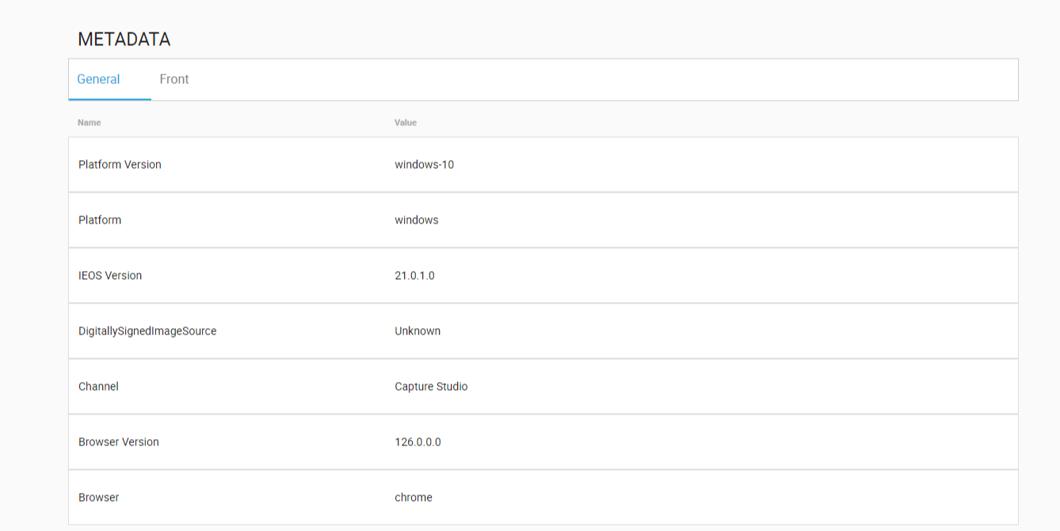Image resolution: width=1060 pixels, height=531 pixels.
Task: Click the Name column header
Action: [x=89, y=123]
